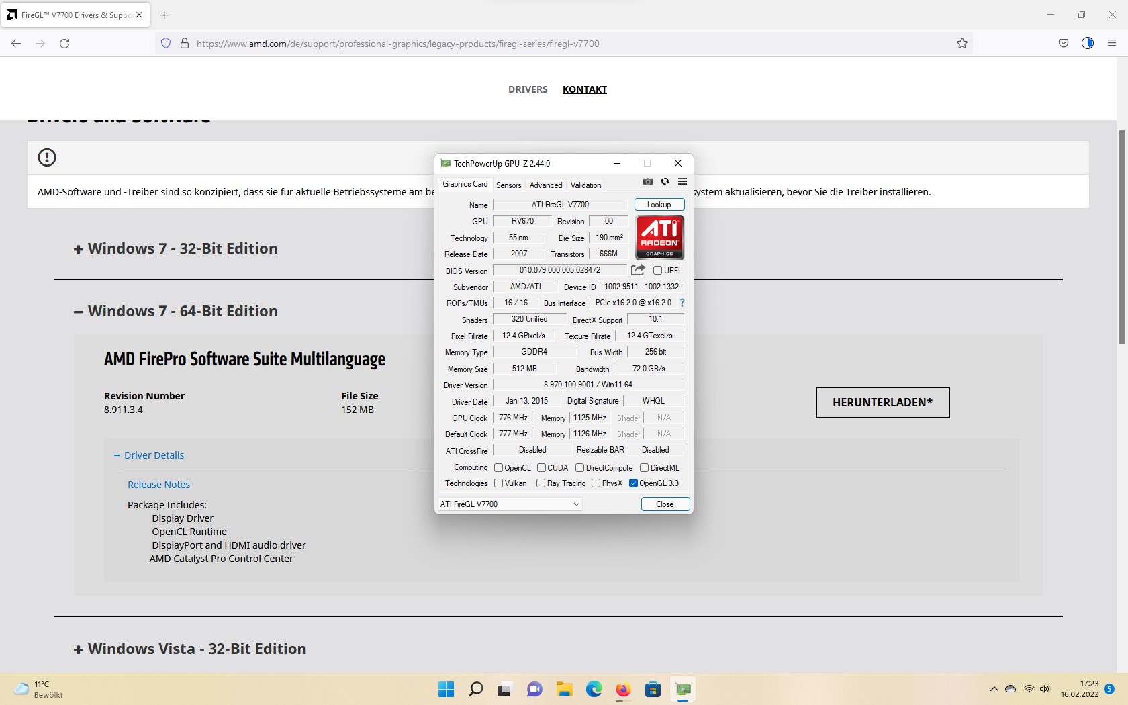Select the DRIVERS page navigation item

pyautogui.click(x=528, y=89)
